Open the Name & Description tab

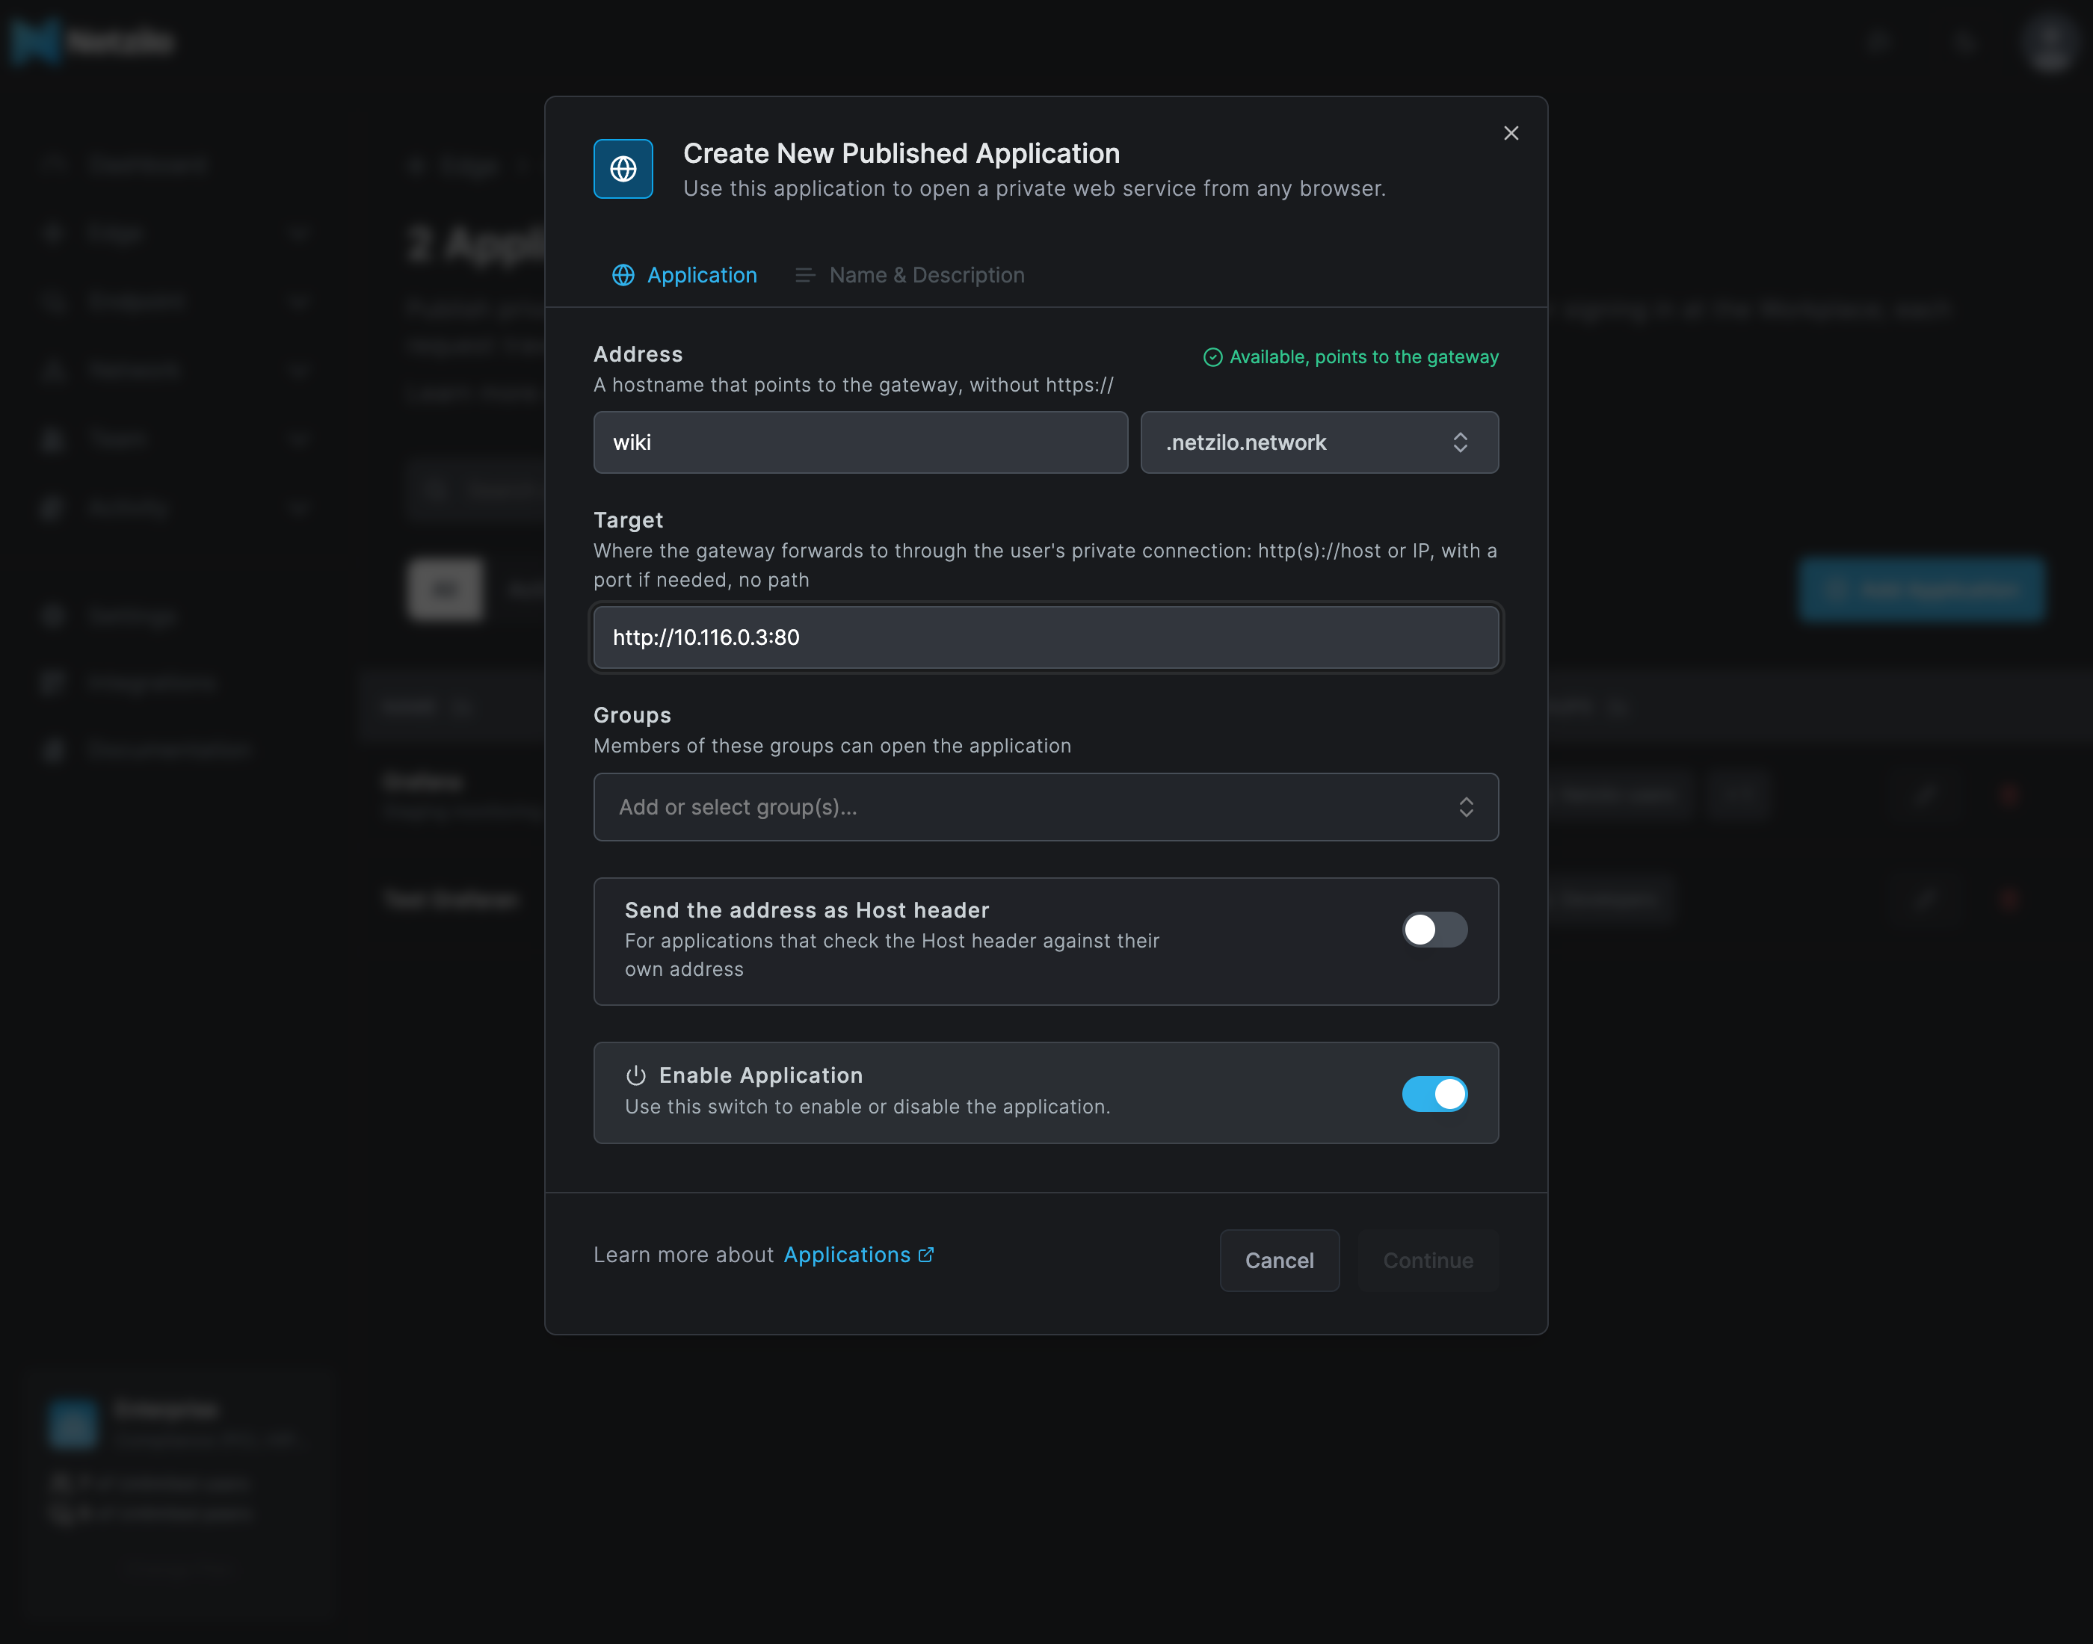909,275
